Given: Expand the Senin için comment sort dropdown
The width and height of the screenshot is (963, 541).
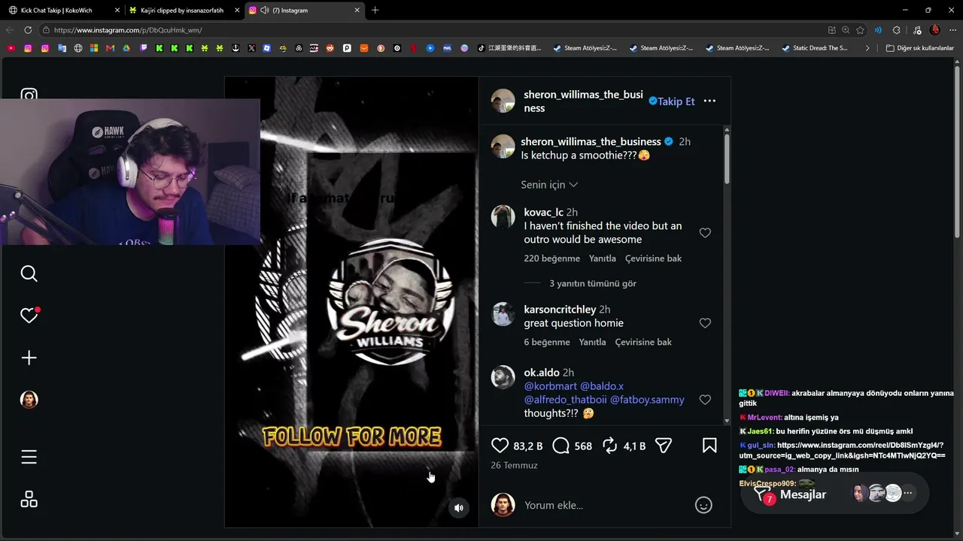Looking at the screenshot, I should point(549,185).
